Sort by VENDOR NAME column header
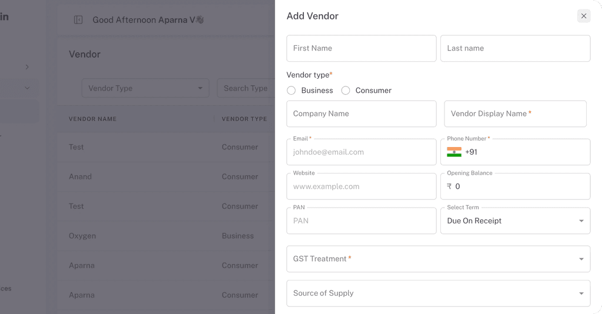 (x=92, y=119)
